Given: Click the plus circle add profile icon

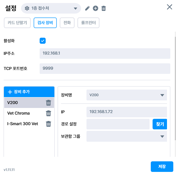Looking at the screenshot, I should coord(96,8).
